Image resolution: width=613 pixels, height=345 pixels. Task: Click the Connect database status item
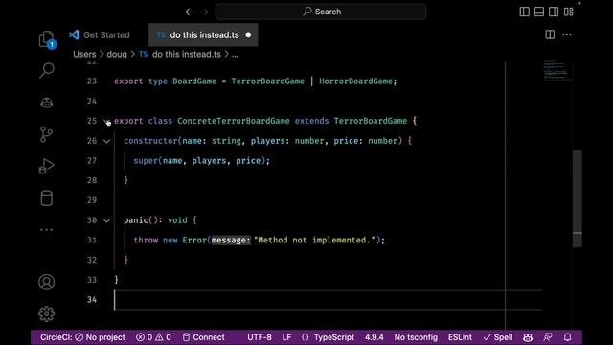pos(204,337)
